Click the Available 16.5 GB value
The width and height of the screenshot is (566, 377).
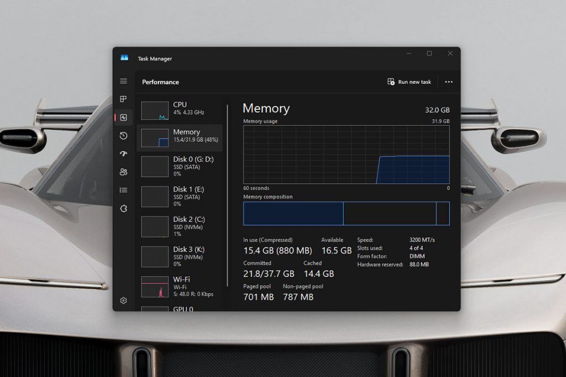coord(336,251)
